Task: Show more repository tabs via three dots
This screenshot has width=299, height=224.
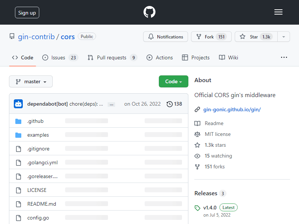Action: point(284,57)
